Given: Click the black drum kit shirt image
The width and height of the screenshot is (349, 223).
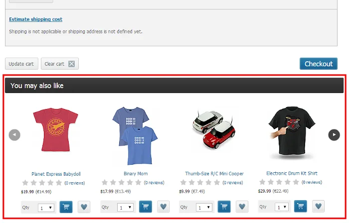Looking at the screenshot, I should point(292,133).
